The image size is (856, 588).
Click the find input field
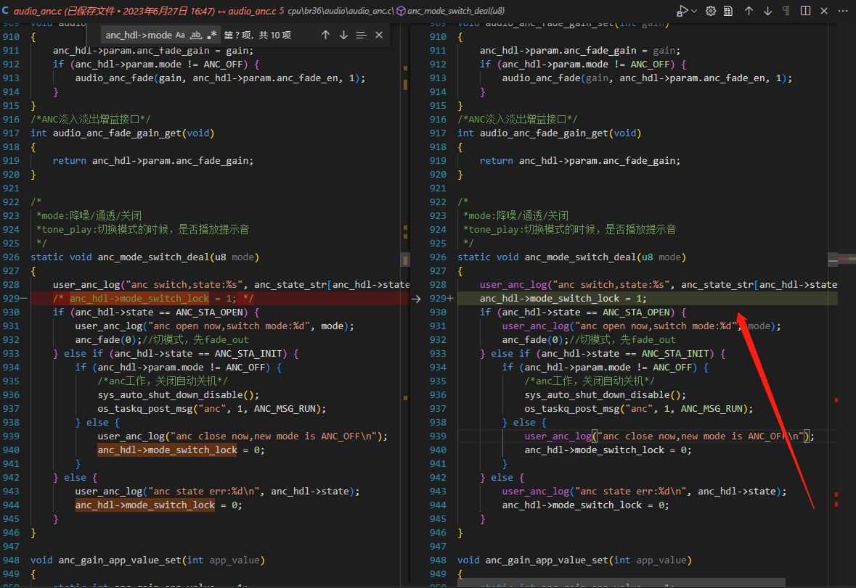point(138,35)
